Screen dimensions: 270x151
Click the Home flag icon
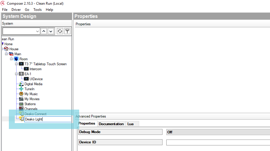[x=3, y=44]
